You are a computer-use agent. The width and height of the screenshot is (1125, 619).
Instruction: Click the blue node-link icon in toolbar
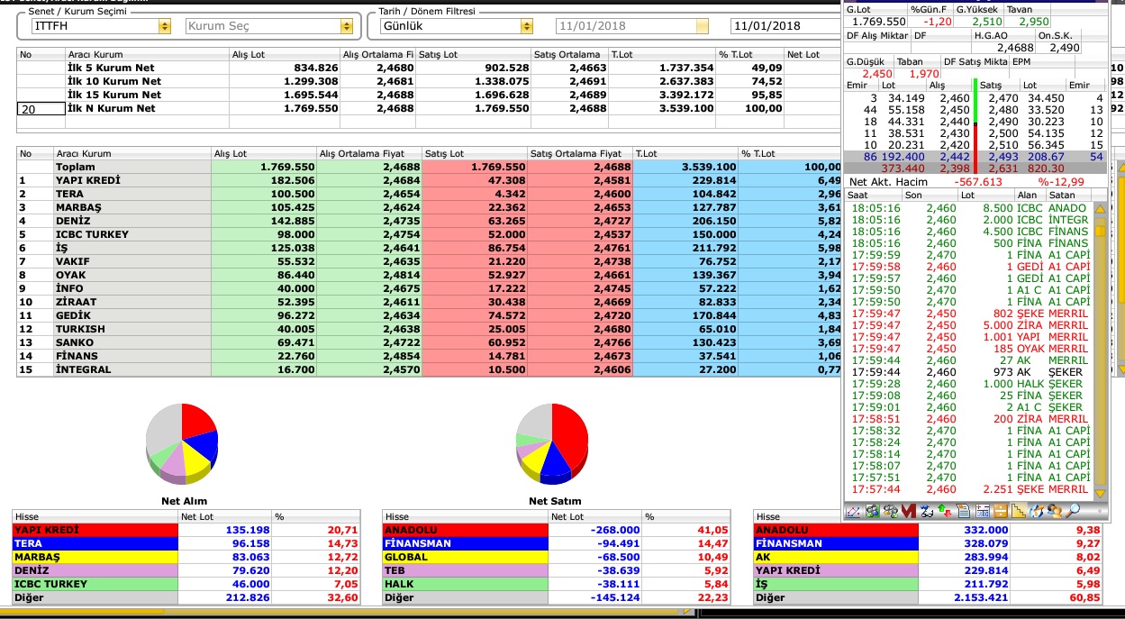(x=927, y=512)
